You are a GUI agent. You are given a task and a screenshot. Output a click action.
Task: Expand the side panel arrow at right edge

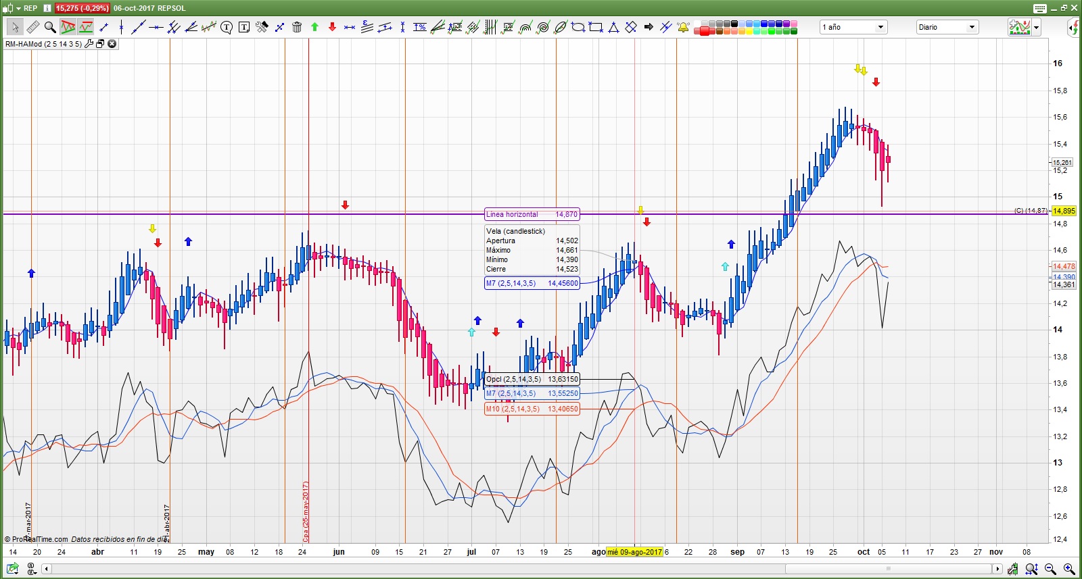pos(1074,27)
